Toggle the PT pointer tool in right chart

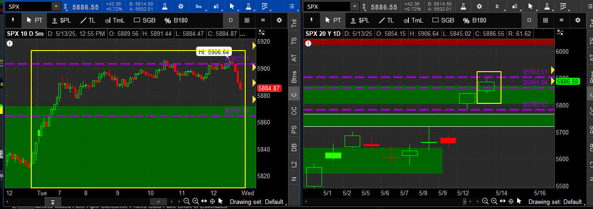click(x=333, y=20)
